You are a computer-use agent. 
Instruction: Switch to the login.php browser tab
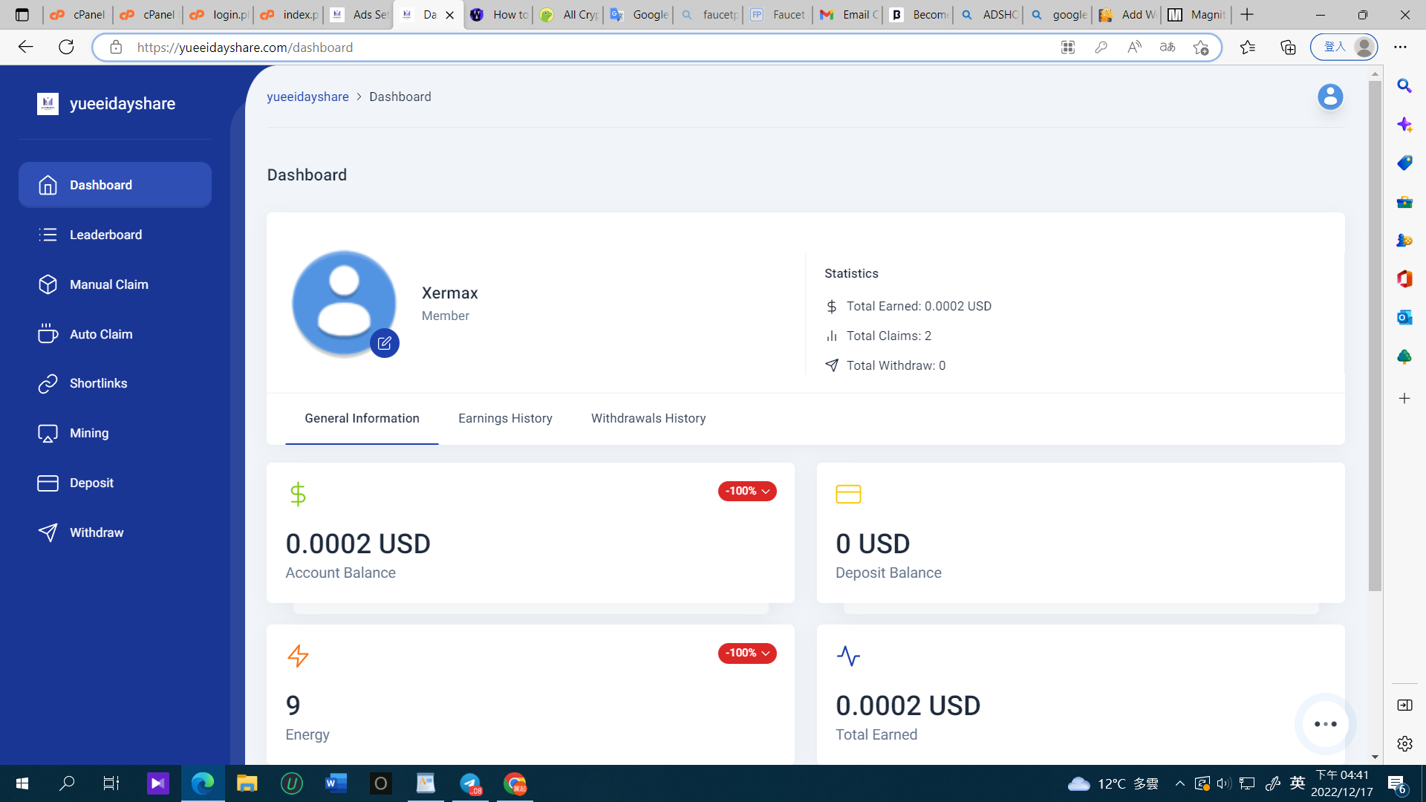point(218,15)
